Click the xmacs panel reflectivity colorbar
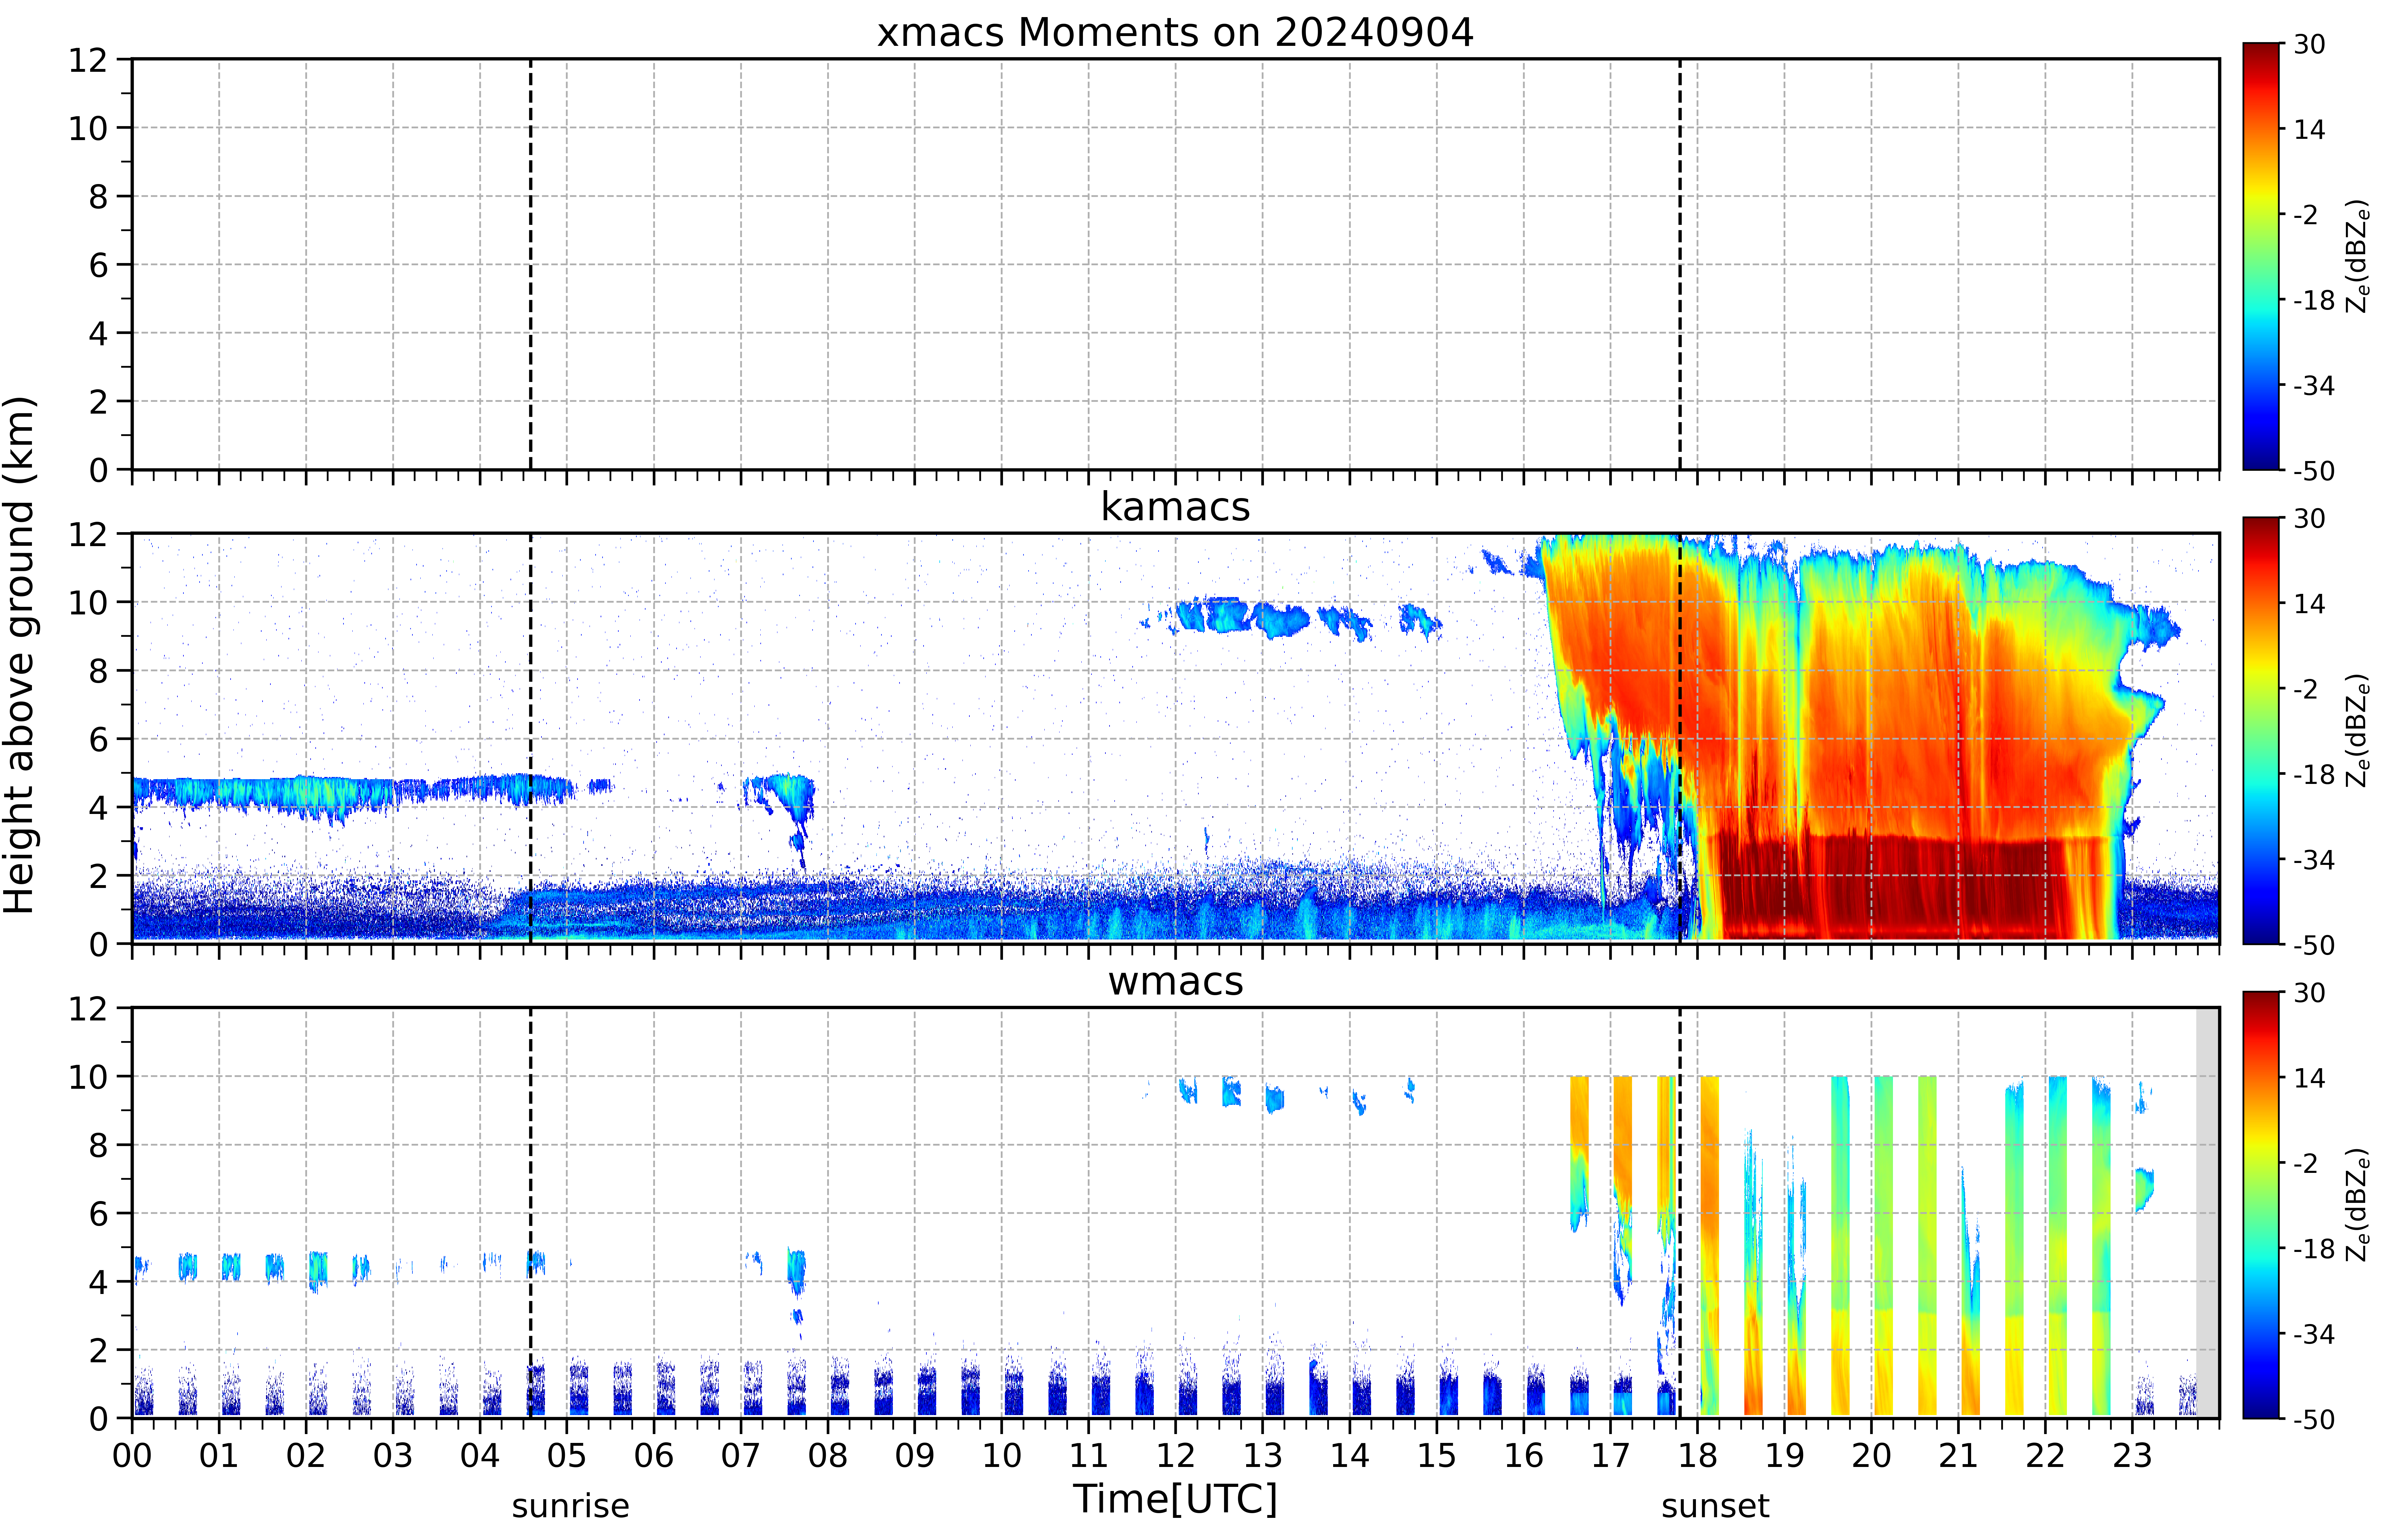Image resolution: width=2387 pixels, height=1540 pixels. coord(2261,256)
